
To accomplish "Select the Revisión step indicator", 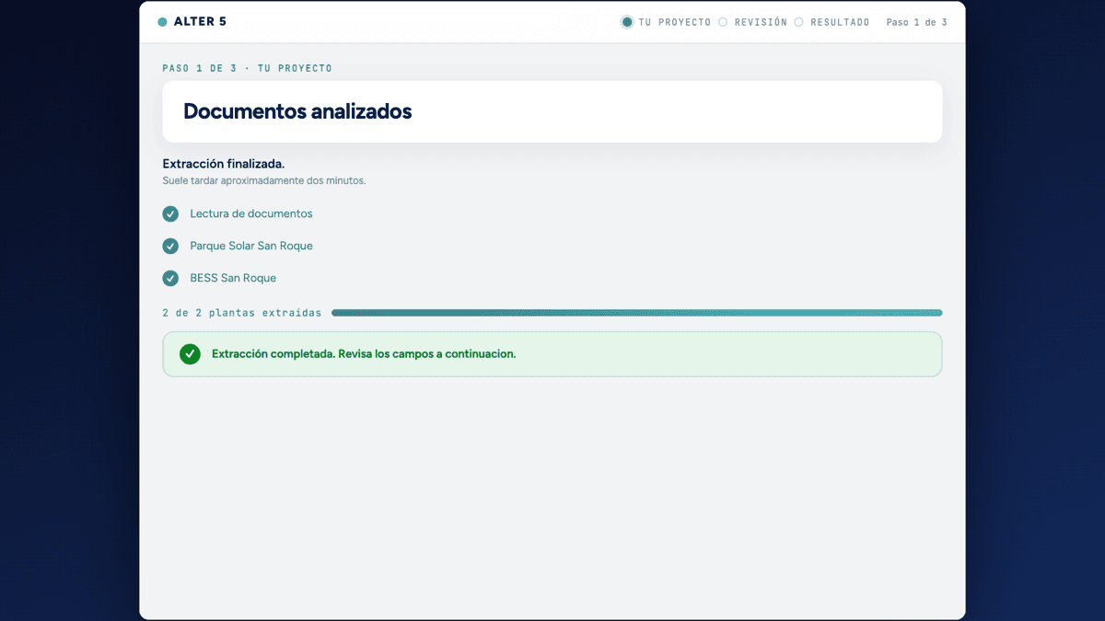I will point(723,22).
